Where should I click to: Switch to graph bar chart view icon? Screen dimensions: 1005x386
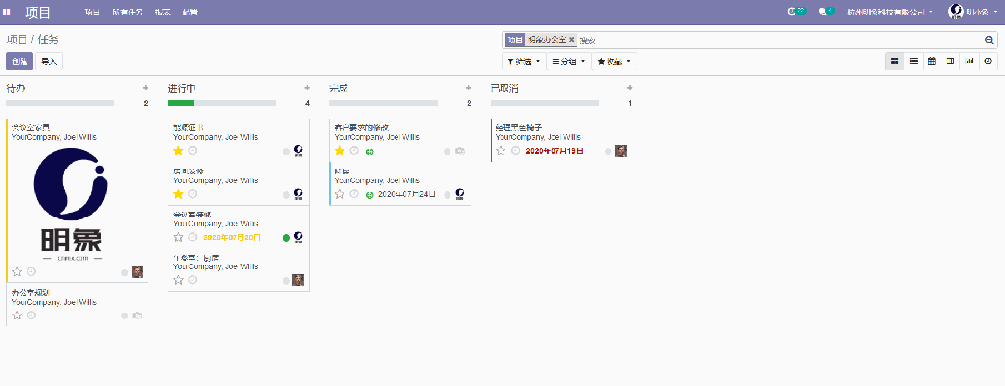tap(969, 61)
